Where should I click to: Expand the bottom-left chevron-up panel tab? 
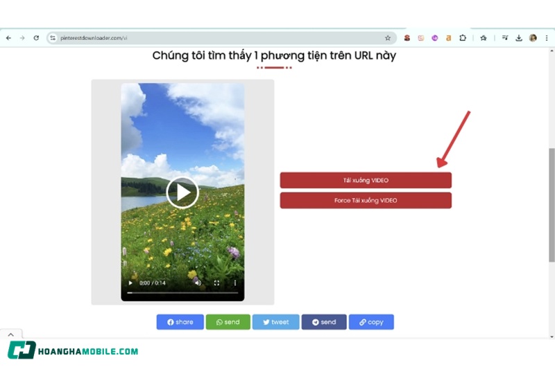pyautogui.click(x=11, y=334)
